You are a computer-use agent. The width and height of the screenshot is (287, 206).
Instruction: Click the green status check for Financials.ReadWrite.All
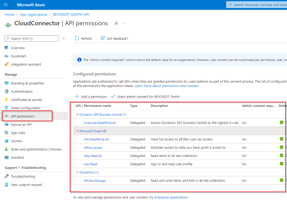click(282, 123)
